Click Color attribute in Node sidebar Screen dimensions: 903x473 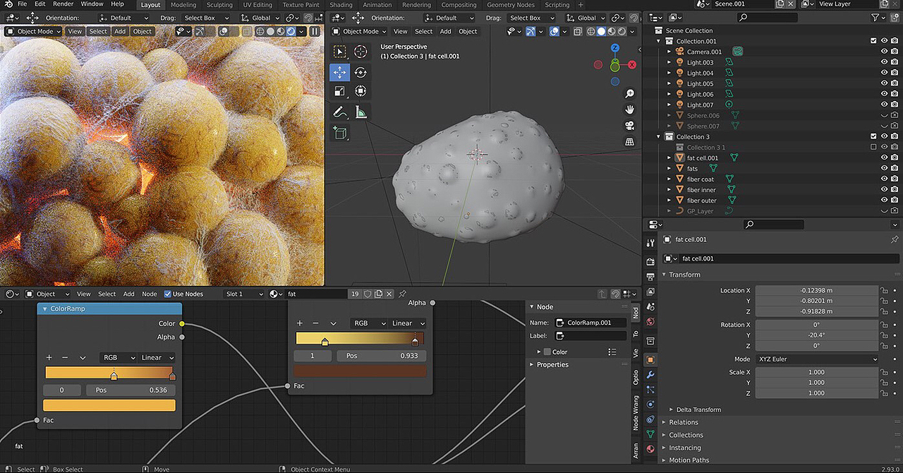pos(559,352)
